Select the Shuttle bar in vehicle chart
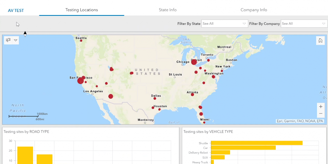 click(256, 143)
